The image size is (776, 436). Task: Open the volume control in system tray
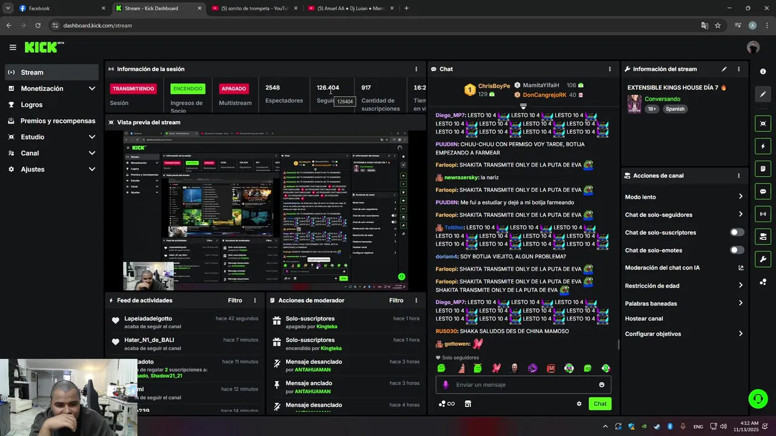723,426
